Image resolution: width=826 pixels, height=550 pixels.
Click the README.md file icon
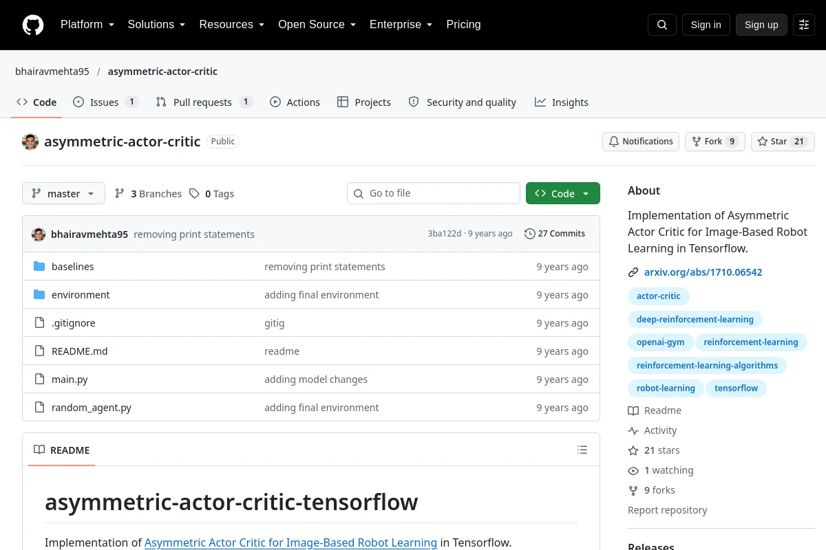coord(39,351)
